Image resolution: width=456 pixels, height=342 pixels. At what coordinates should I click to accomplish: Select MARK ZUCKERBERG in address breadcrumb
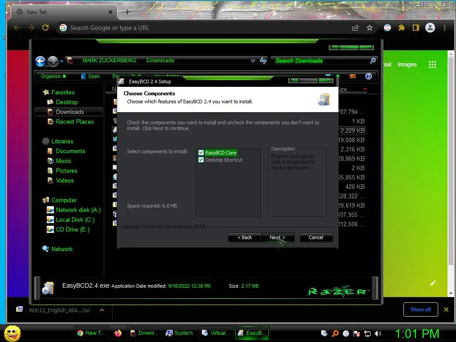(x=110, y=61)
